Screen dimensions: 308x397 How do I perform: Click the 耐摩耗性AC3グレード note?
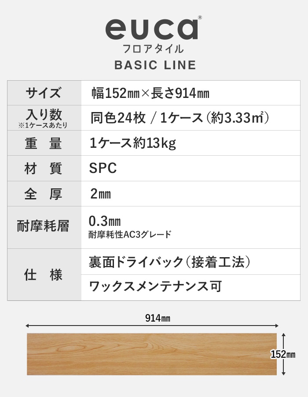click(x=130, y=235)
